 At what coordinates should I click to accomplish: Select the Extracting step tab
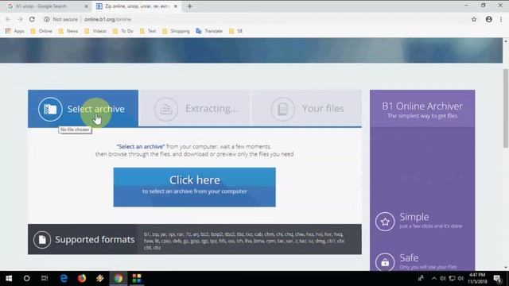[195, 108]
